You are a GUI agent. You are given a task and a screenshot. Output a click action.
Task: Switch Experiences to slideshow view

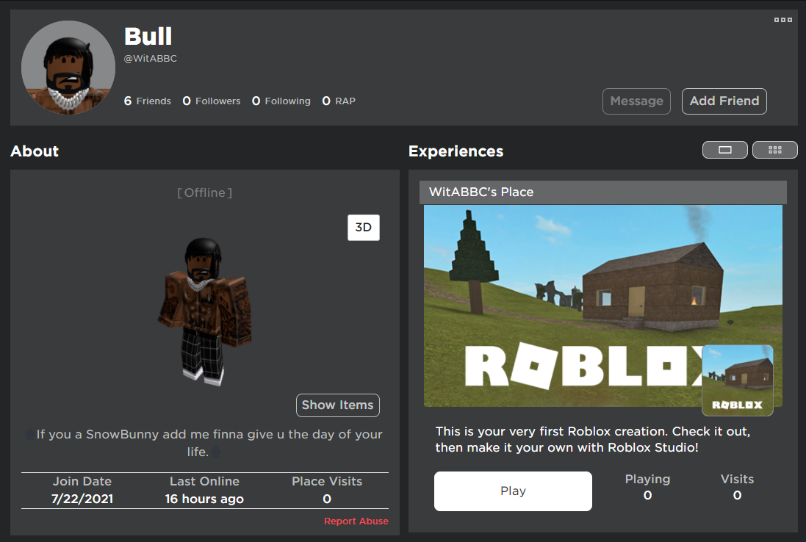tap(724, 150)
